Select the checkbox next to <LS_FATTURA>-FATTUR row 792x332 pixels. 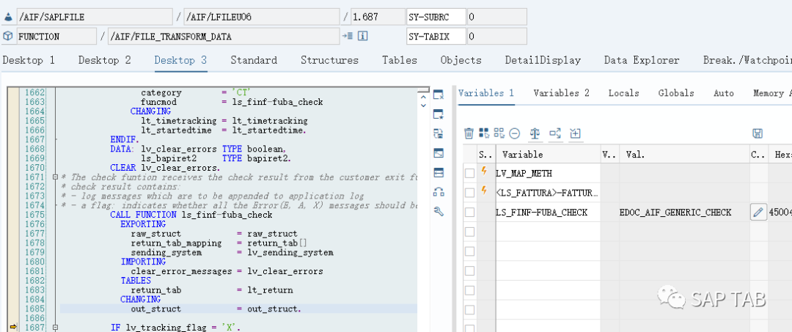tap(470, 193)
